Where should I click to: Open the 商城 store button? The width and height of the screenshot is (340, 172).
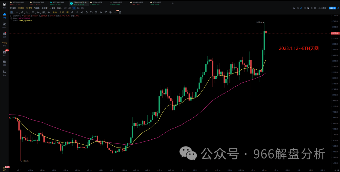(37, 8)
